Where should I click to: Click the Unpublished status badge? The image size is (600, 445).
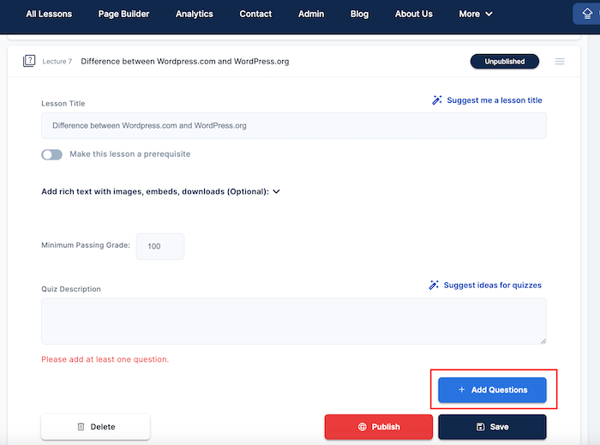click(x=504, y=61)
